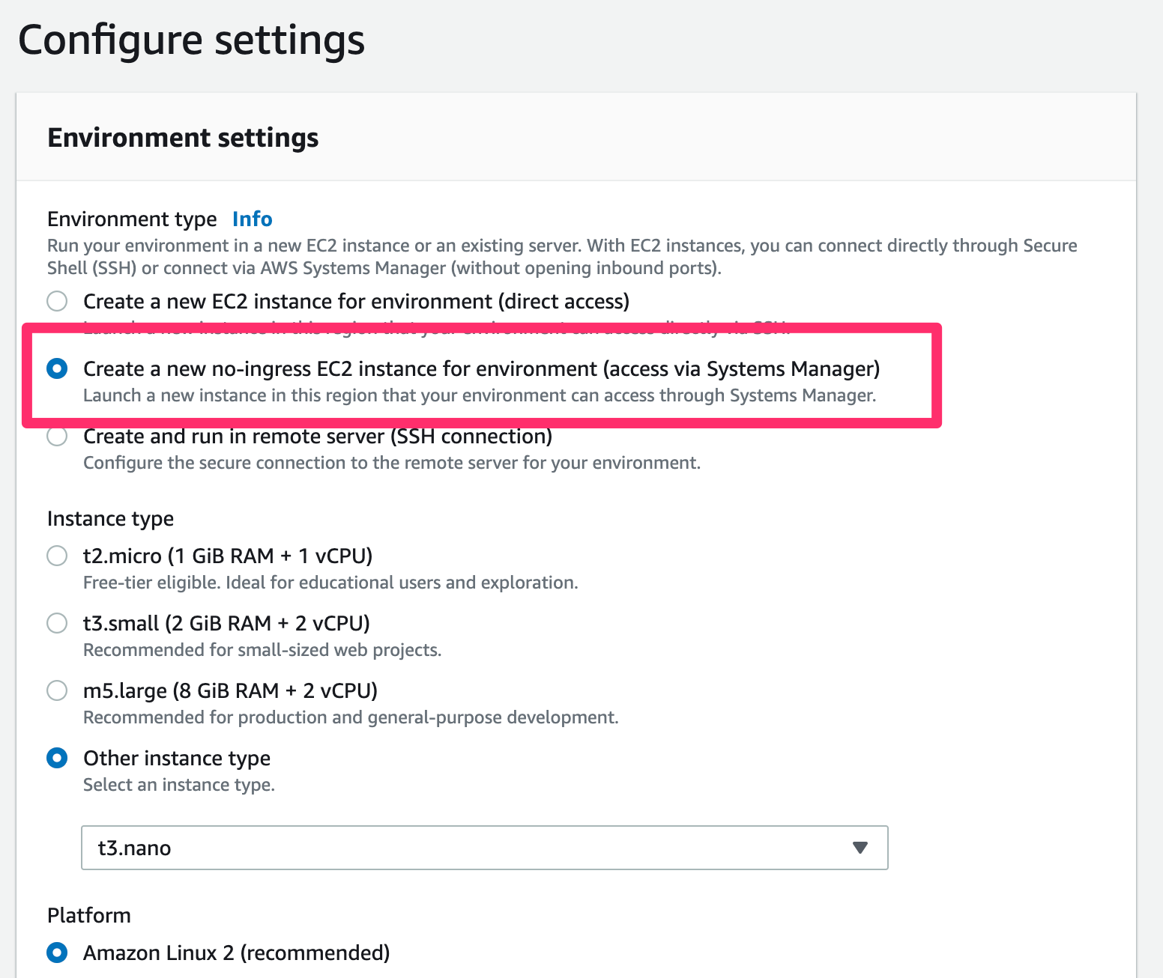Open the t3.nano instance type combo box

click(x=485, y=848)
